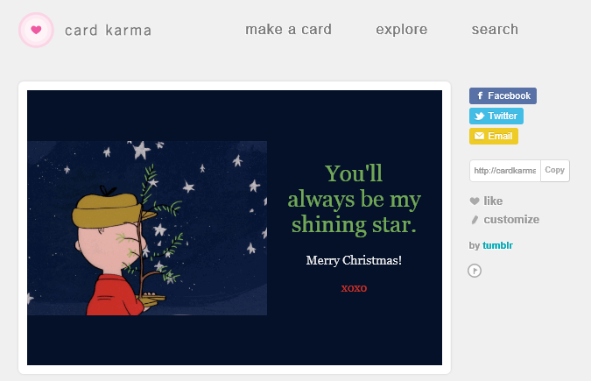Click the Twitter bird icon
591x381 pixels.
pos(479,116)
